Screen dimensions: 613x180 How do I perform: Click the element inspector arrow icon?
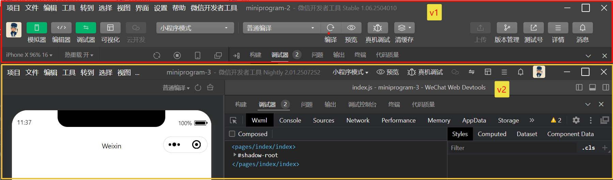(x=233, y=120)
